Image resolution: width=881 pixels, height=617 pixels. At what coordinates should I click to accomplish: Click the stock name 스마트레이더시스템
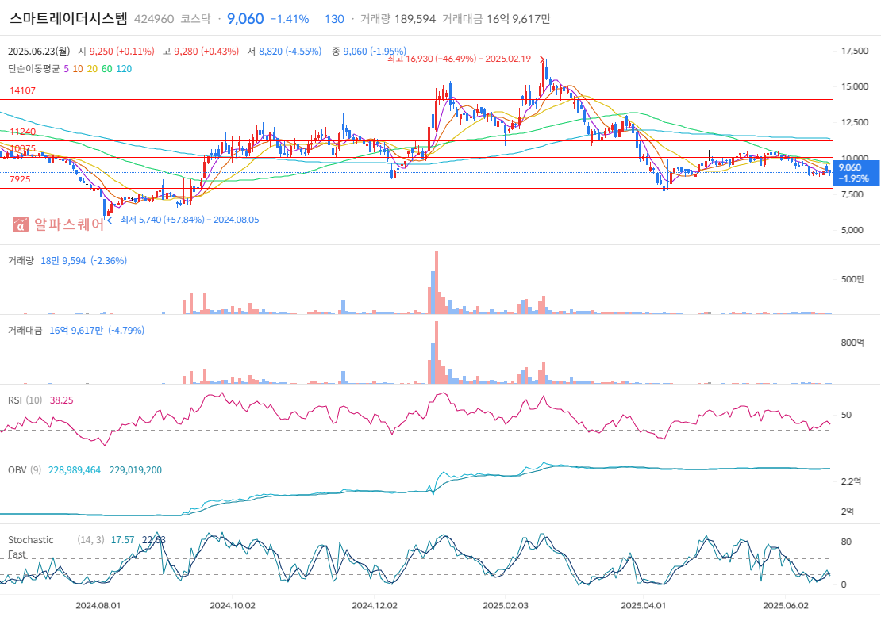point(68,18)
